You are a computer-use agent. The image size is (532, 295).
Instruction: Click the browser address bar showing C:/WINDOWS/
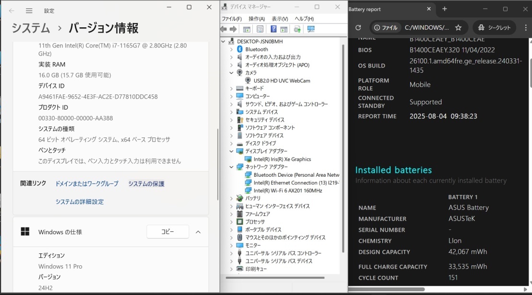(426, 28)
